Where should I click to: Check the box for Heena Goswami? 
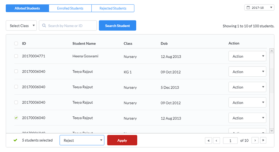(16, 56)
